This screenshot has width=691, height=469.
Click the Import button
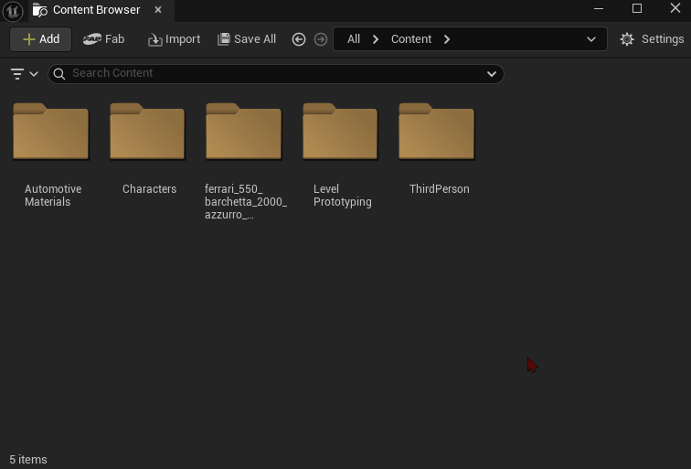click(x=174, y=39)
